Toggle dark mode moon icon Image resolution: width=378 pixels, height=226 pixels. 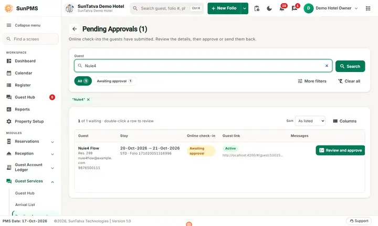pos(269,8)
